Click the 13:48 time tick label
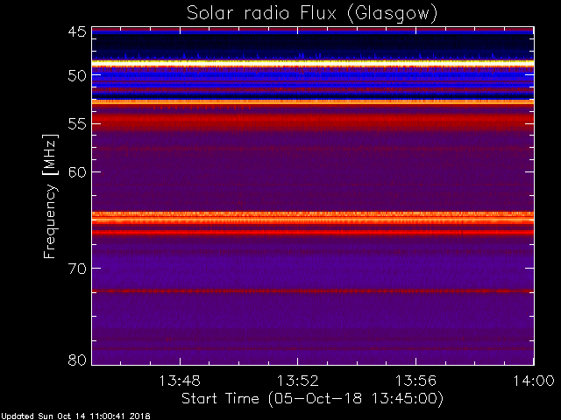The image size is (561, 420). (x=180, y=381)
